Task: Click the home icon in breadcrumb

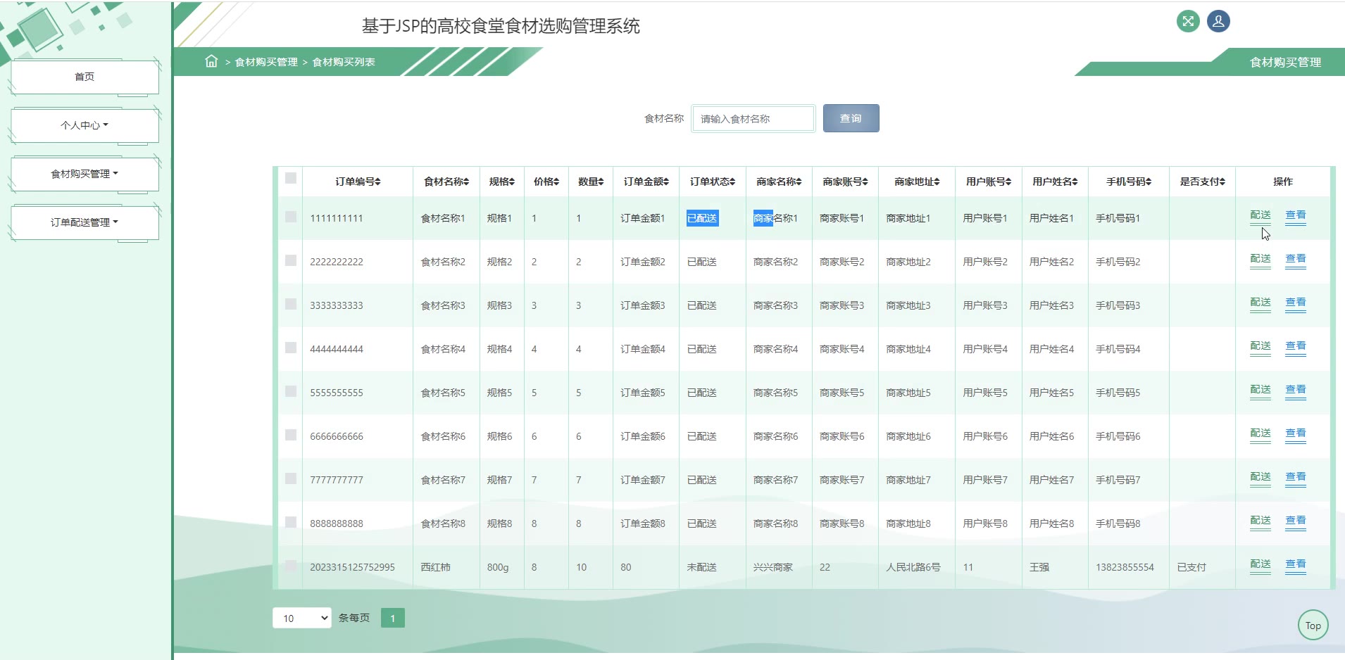Action: pyautogui.click(x=211, y=61)
